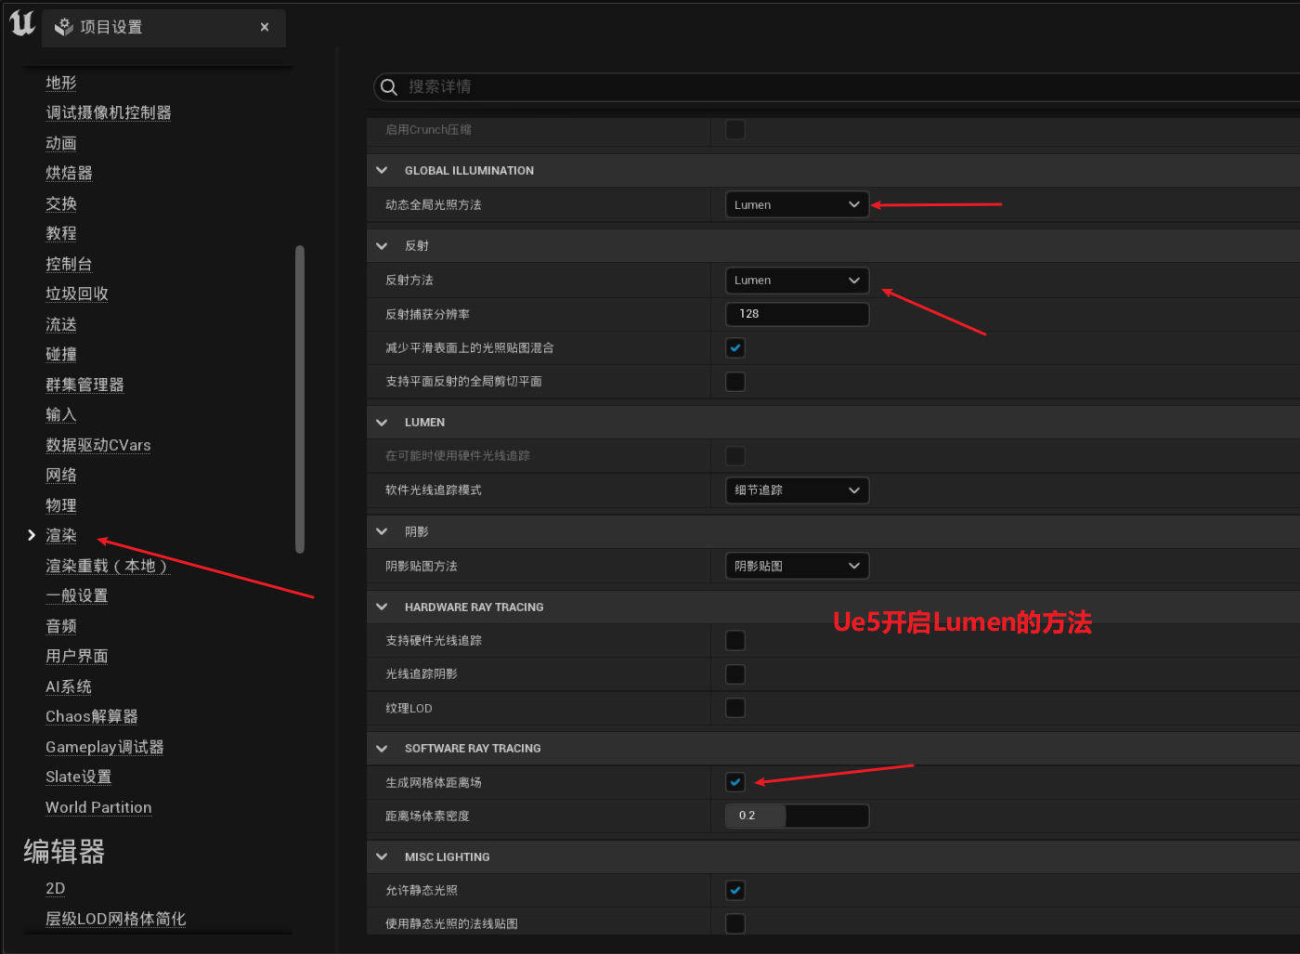The width and height of the screenshot is (1300, 954).
Task: Select 物理 in the settings sidebar
Action: click(60, 504)
